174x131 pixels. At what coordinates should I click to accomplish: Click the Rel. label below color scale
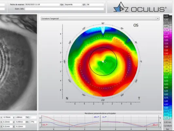167,129
